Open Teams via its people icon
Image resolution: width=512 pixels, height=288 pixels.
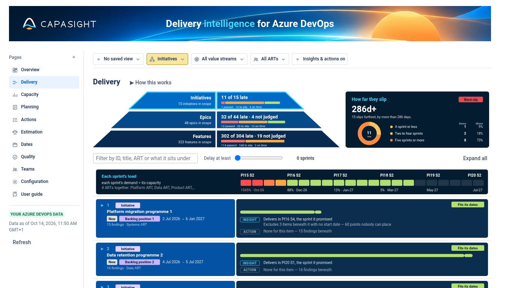[15, 169]
